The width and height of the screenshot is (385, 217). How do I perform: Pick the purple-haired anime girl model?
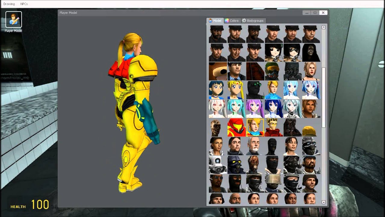[255, 108]
